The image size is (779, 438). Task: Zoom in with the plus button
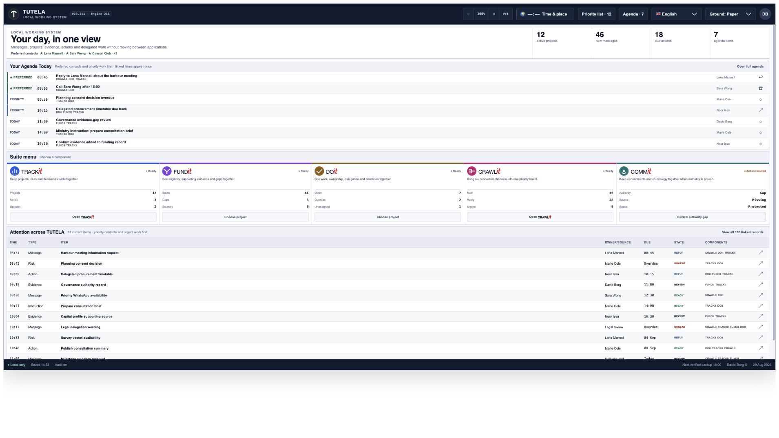(494, 14)
